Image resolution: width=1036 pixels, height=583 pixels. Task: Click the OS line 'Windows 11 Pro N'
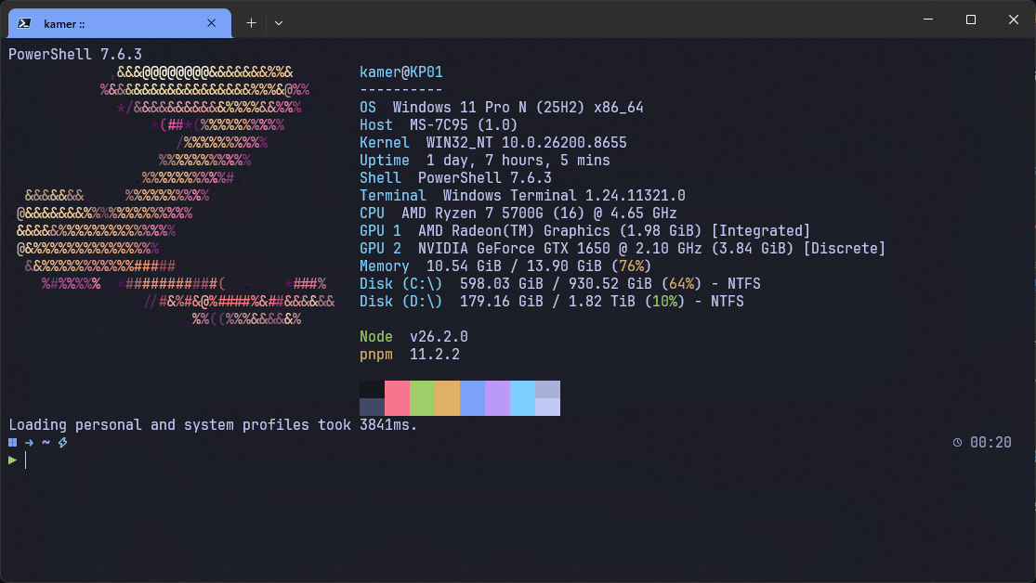(502, 107)
